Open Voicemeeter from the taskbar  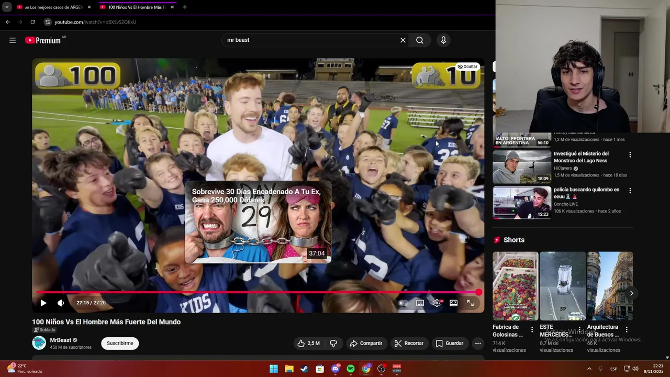coord(397,369)
